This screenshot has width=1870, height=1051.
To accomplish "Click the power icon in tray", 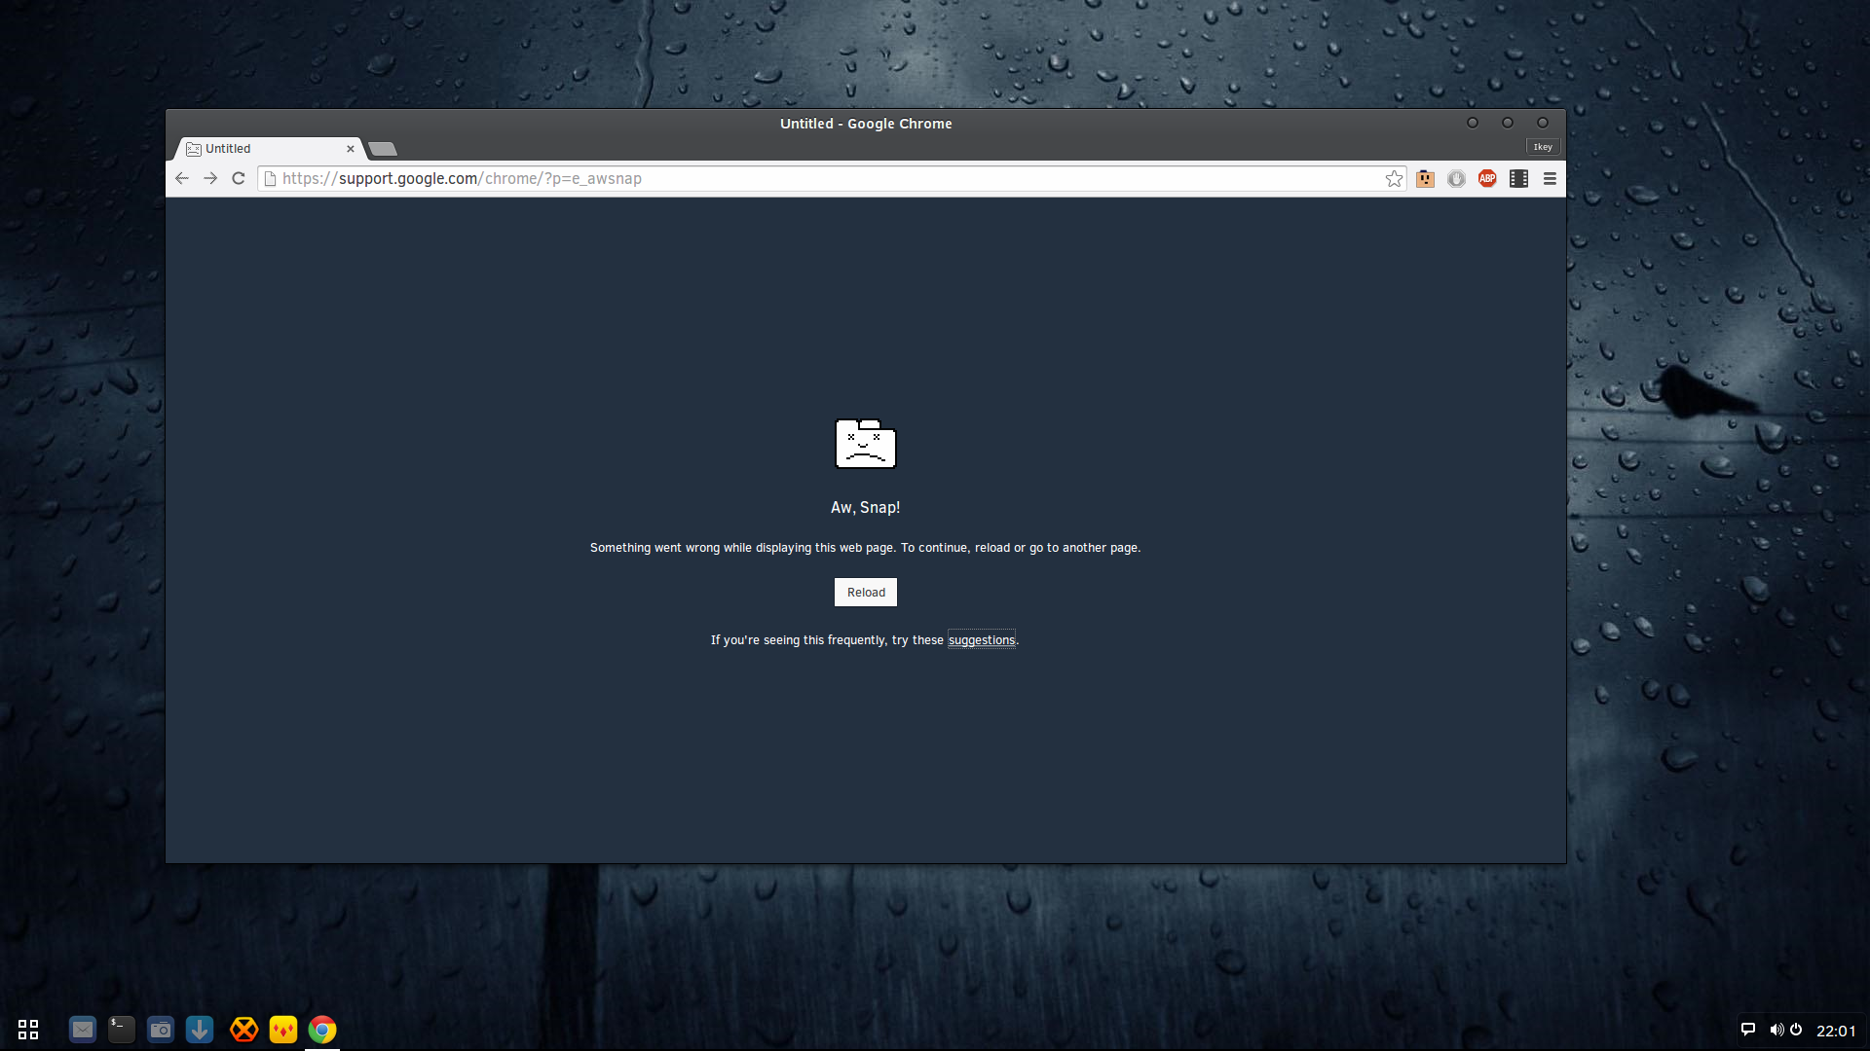I will [1796, 1030].
